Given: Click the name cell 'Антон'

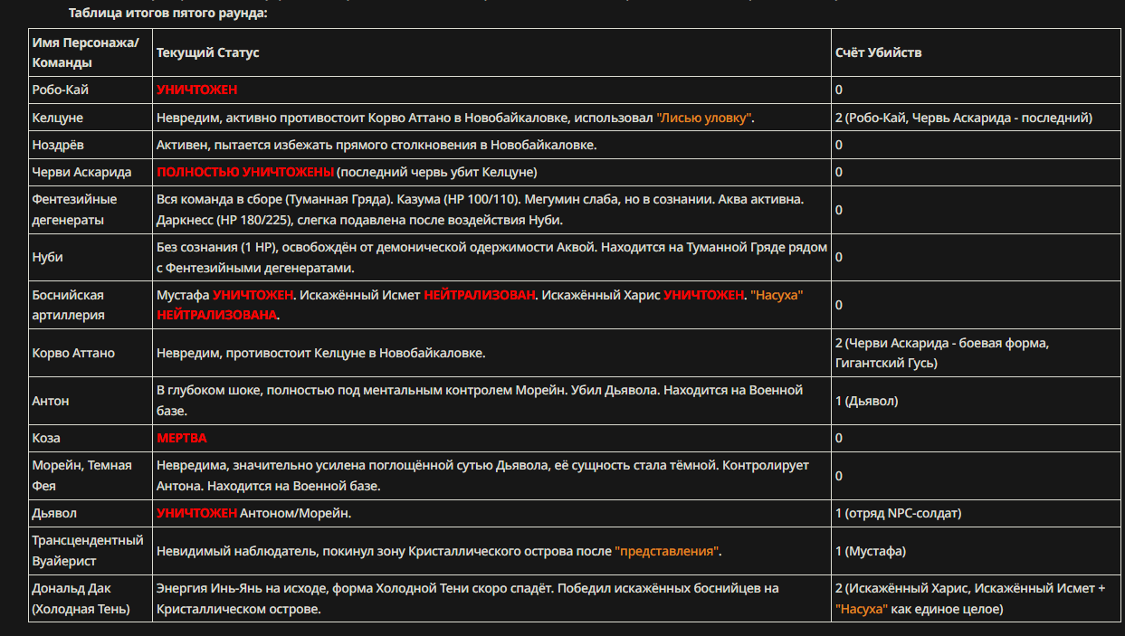Looking at the screenshot, I should point(91,401).
